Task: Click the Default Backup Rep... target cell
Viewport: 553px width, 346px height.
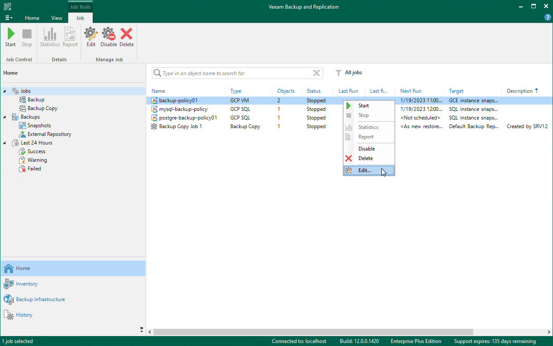Action: pyautogui.click(x=474, y=126)
